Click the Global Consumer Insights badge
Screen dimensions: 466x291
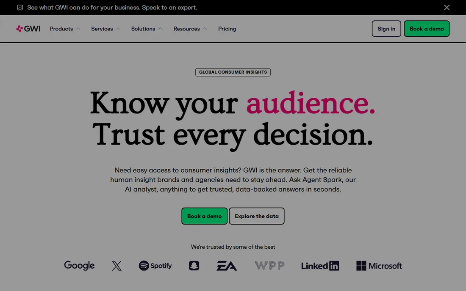click(x=233, y=72)
